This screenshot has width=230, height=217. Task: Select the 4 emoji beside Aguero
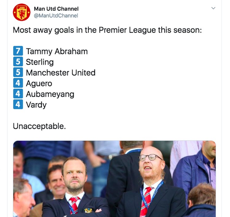pyautogui.click(x=18, y=83)
